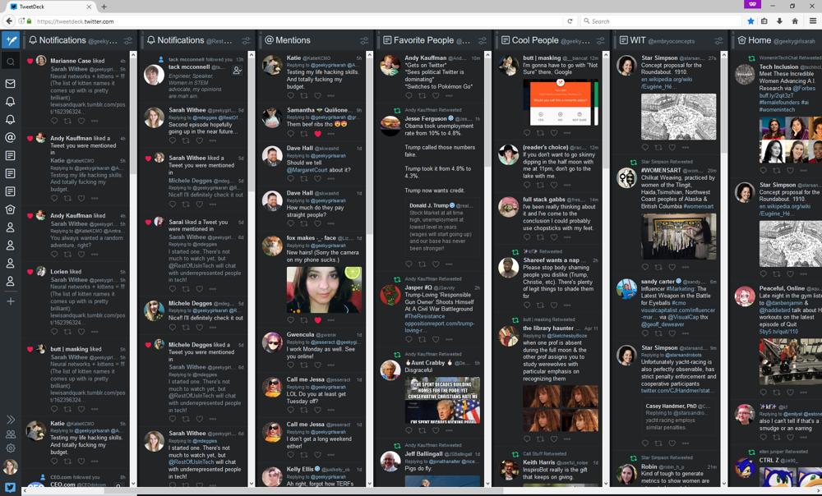822x496 pixels.
Task: Open fox makes face selfie photo
Action: (x=324, y=290)
